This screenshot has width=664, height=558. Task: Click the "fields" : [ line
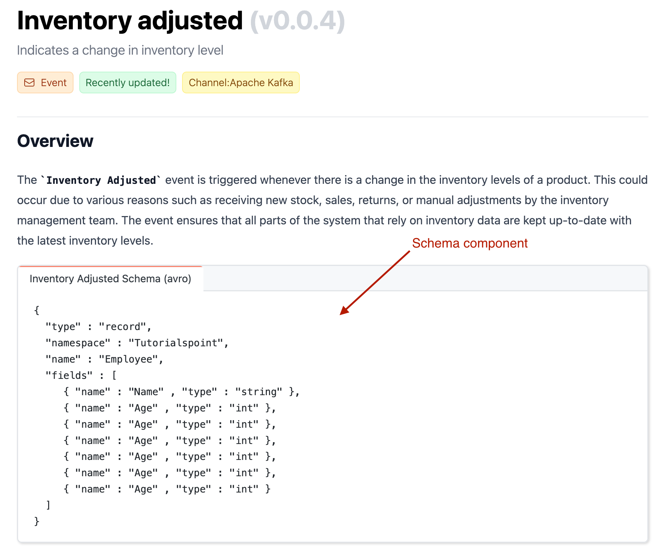click(81, 376)
